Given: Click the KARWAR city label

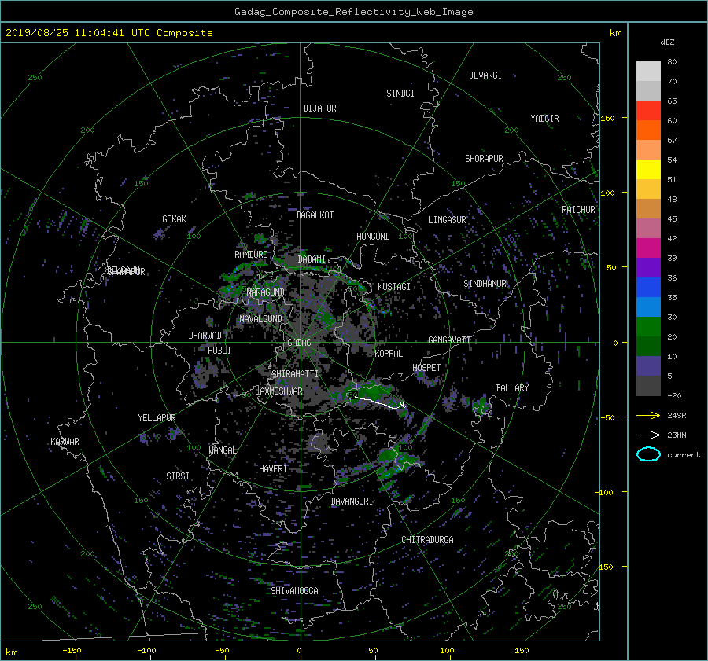Looking at the screenshot, I should coord(65,442).
